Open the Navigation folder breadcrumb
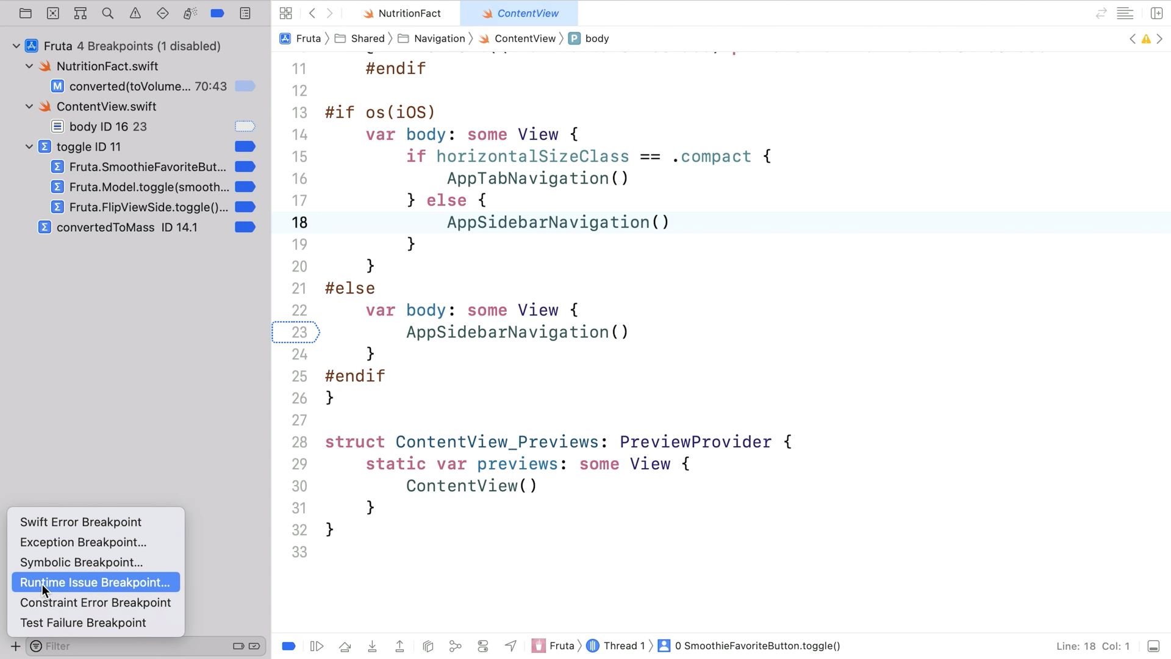1171x659 pixels. 432,38
